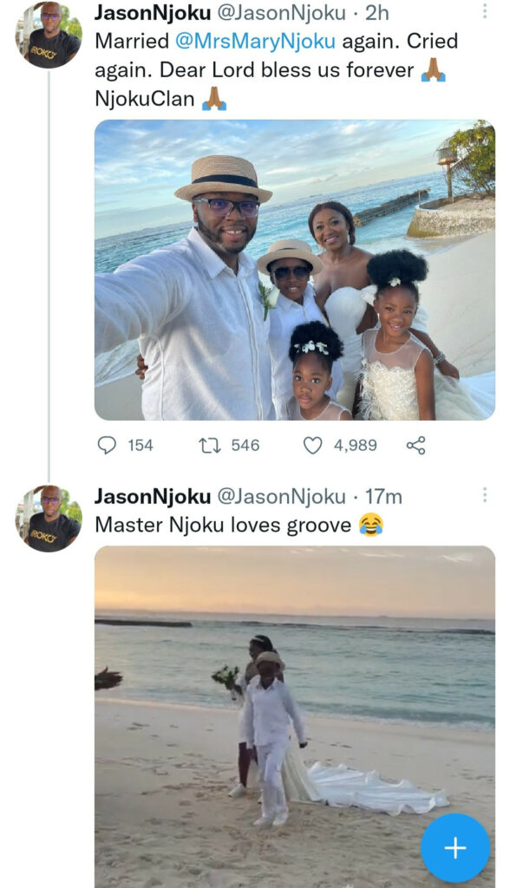Open more options on first tweet

pos(485,10)
